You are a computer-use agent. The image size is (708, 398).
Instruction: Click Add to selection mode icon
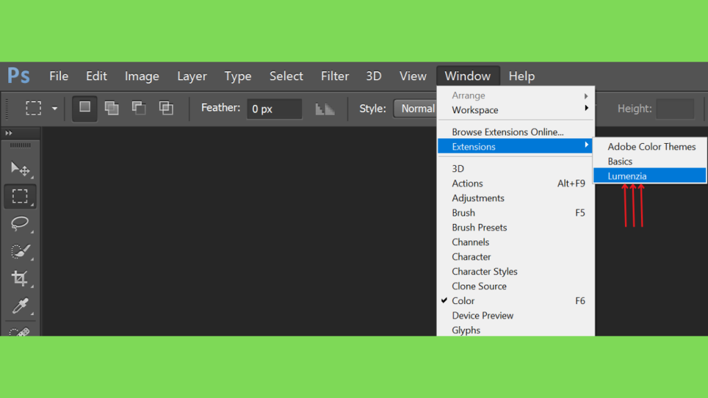point(111,108)
